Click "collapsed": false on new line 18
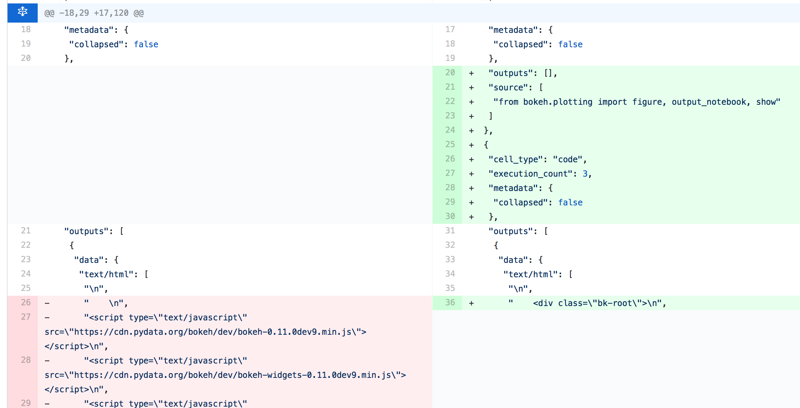The height and width of the screenshot is (408, 800). pos(538,44)
